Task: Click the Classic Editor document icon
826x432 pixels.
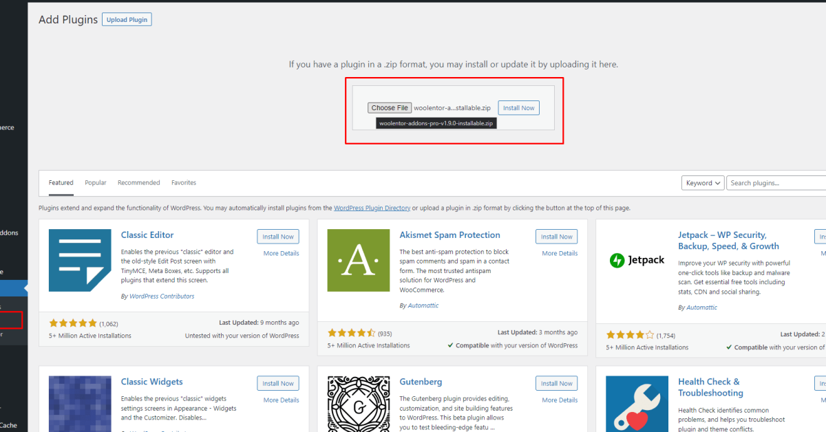Action: tap(80, 260)
